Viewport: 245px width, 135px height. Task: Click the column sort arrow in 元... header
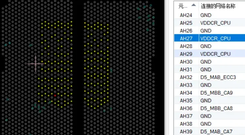coord(193,5)
